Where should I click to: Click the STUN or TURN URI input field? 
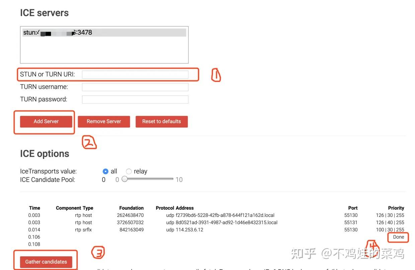pos(135,74)
